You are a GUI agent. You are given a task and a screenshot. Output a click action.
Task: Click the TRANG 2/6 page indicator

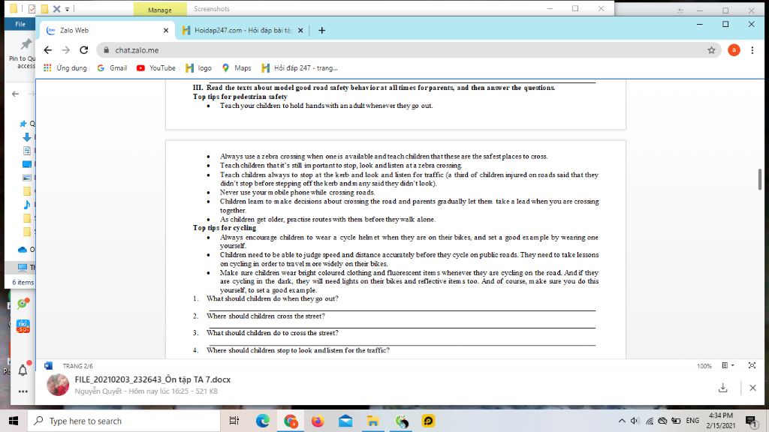(x=77, y=366)
